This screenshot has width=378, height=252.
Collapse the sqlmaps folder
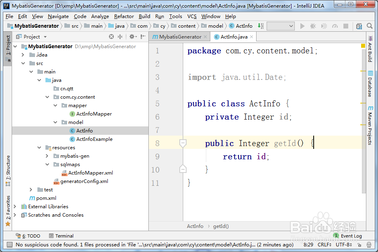click(x=47, y=165)
